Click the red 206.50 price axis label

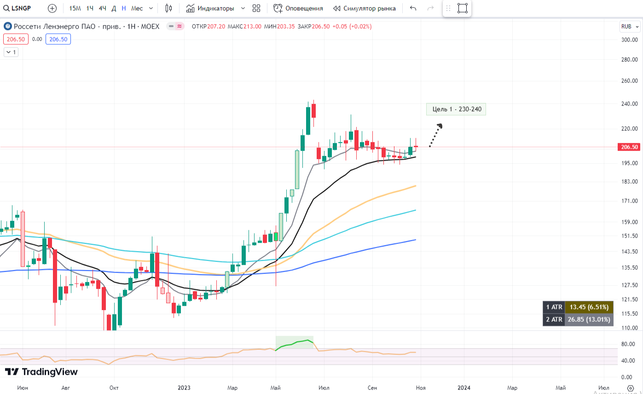[x=630, y=147]
